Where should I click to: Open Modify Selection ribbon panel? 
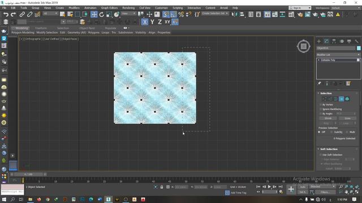(47, 33)
